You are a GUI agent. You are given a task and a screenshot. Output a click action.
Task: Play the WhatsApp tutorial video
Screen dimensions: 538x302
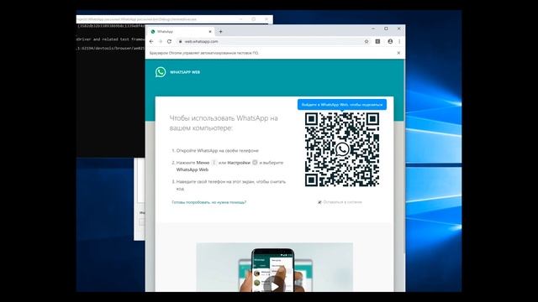(274, 286)
